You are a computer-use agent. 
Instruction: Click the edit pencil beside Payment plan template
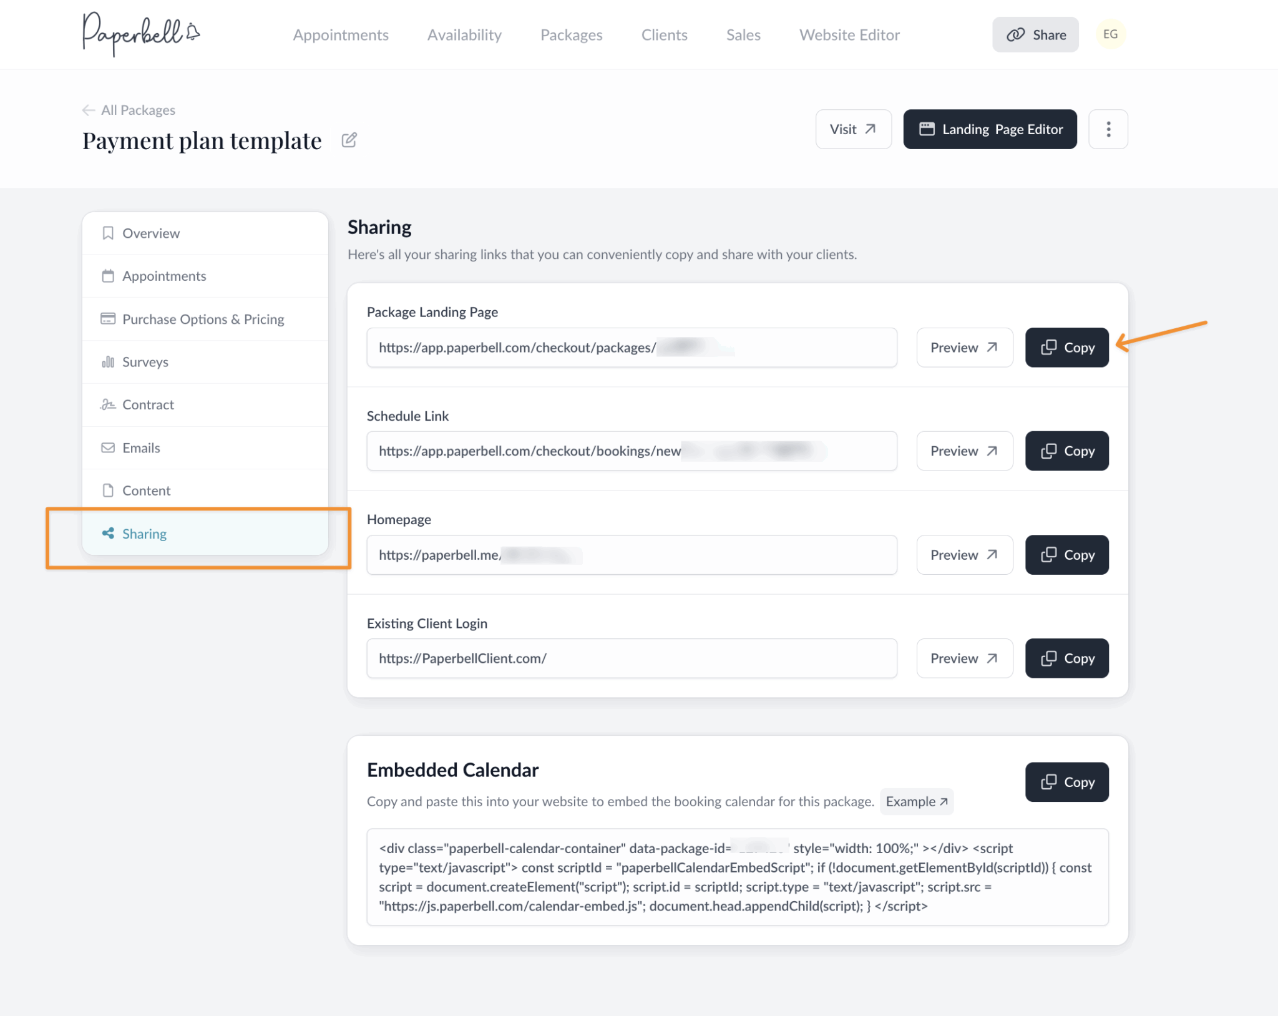click(x=349, y=140)
